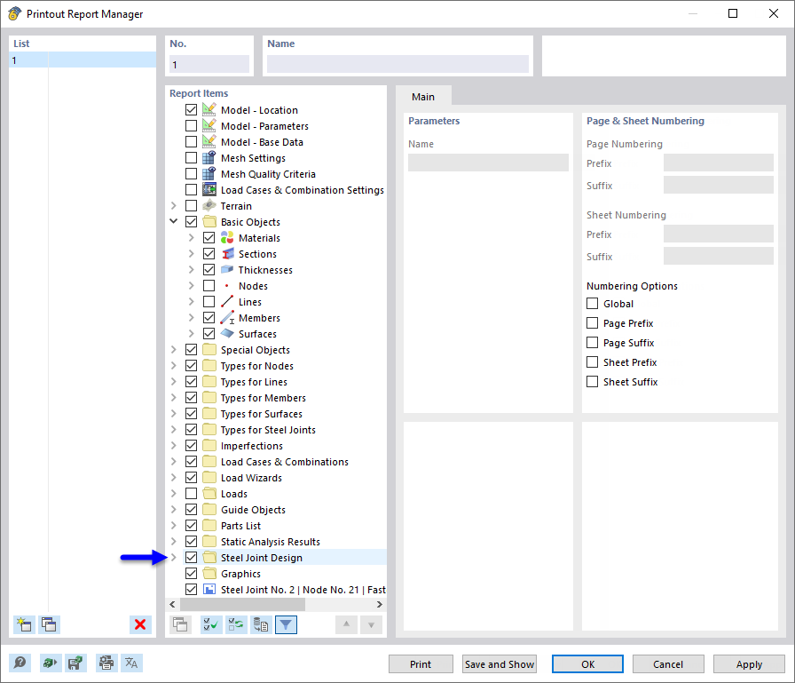Check the Global numbering option

(x=592, y=303)
